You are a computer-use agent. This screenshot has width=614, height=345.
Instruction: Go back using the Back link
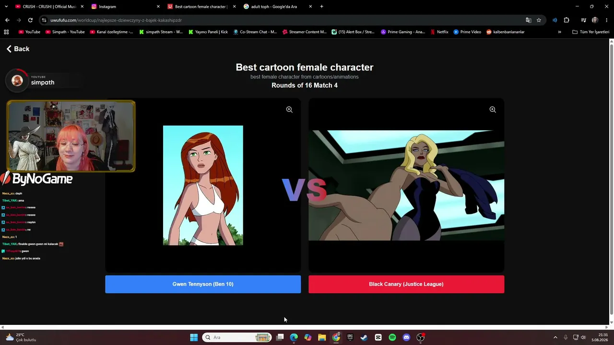[18, 49]
